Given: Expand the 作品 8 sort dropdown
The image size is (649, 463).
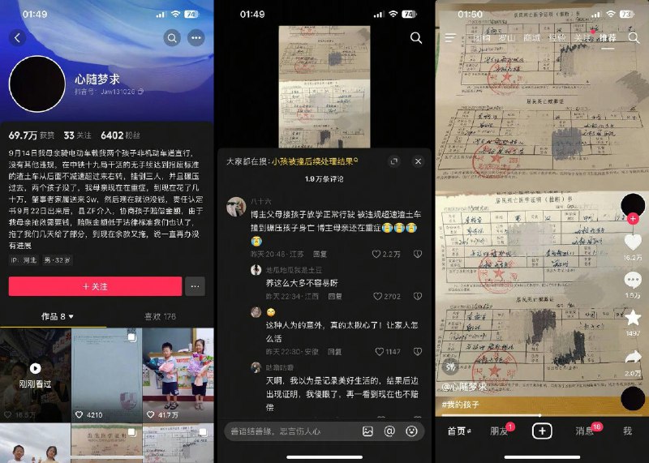Looking at the screenshot, I should [x=58, y=316].
